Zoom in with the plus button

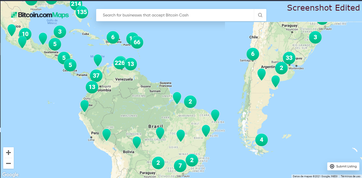(x=8, y=153)
